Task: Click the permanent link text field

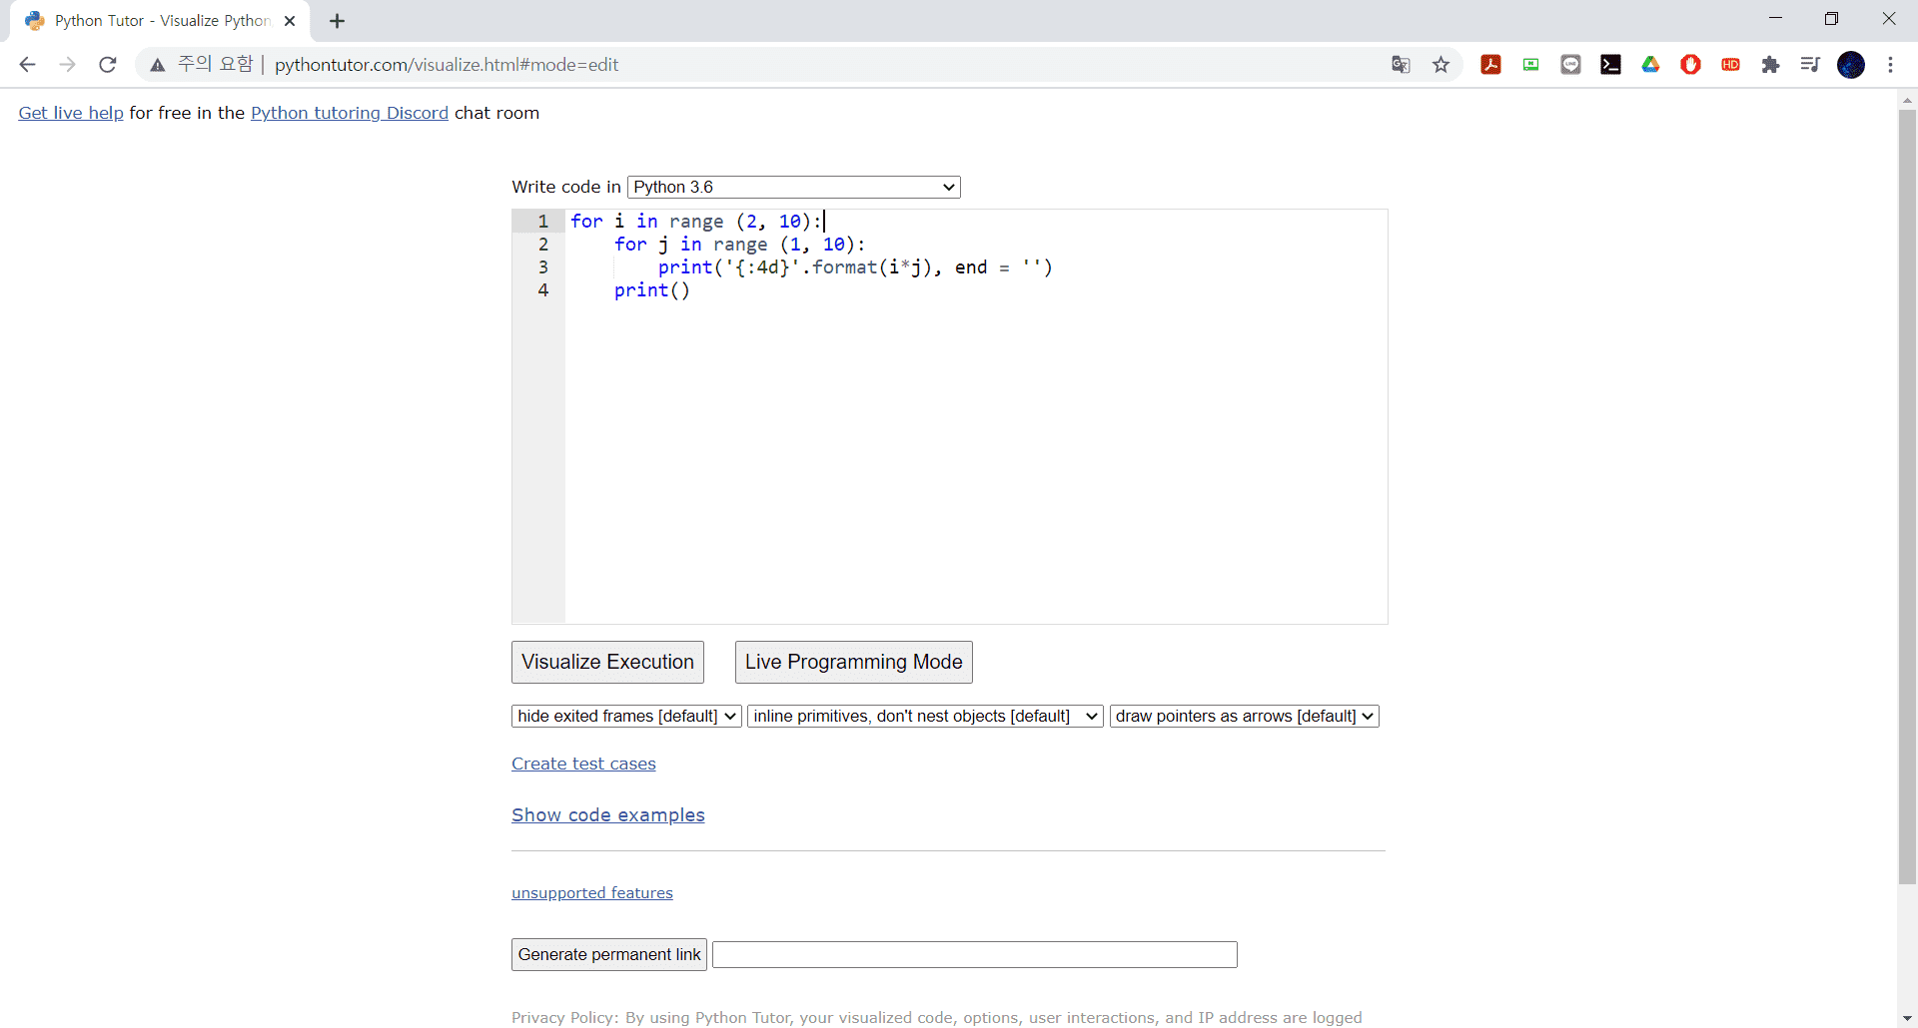Action: coord(975,955)
